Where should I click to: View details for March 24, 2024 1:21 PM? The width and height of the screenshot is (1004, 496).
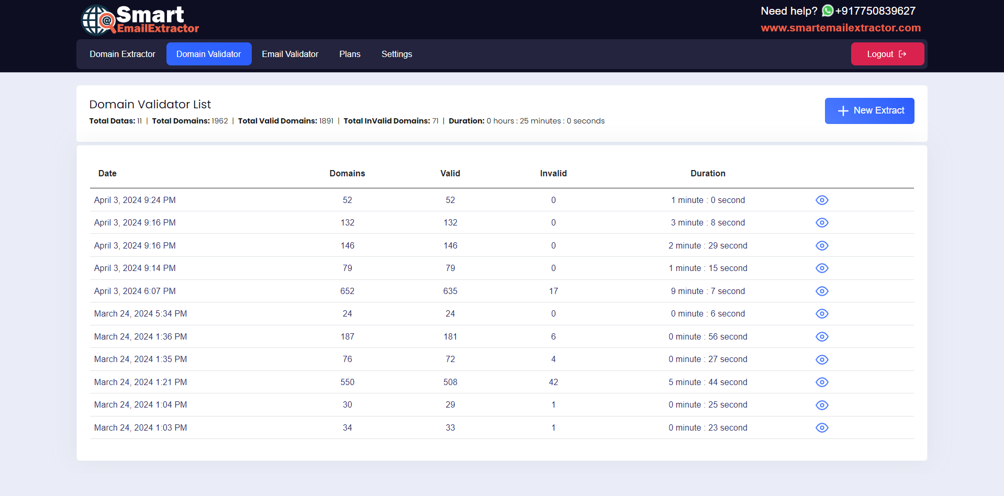[x=822, y=382]
